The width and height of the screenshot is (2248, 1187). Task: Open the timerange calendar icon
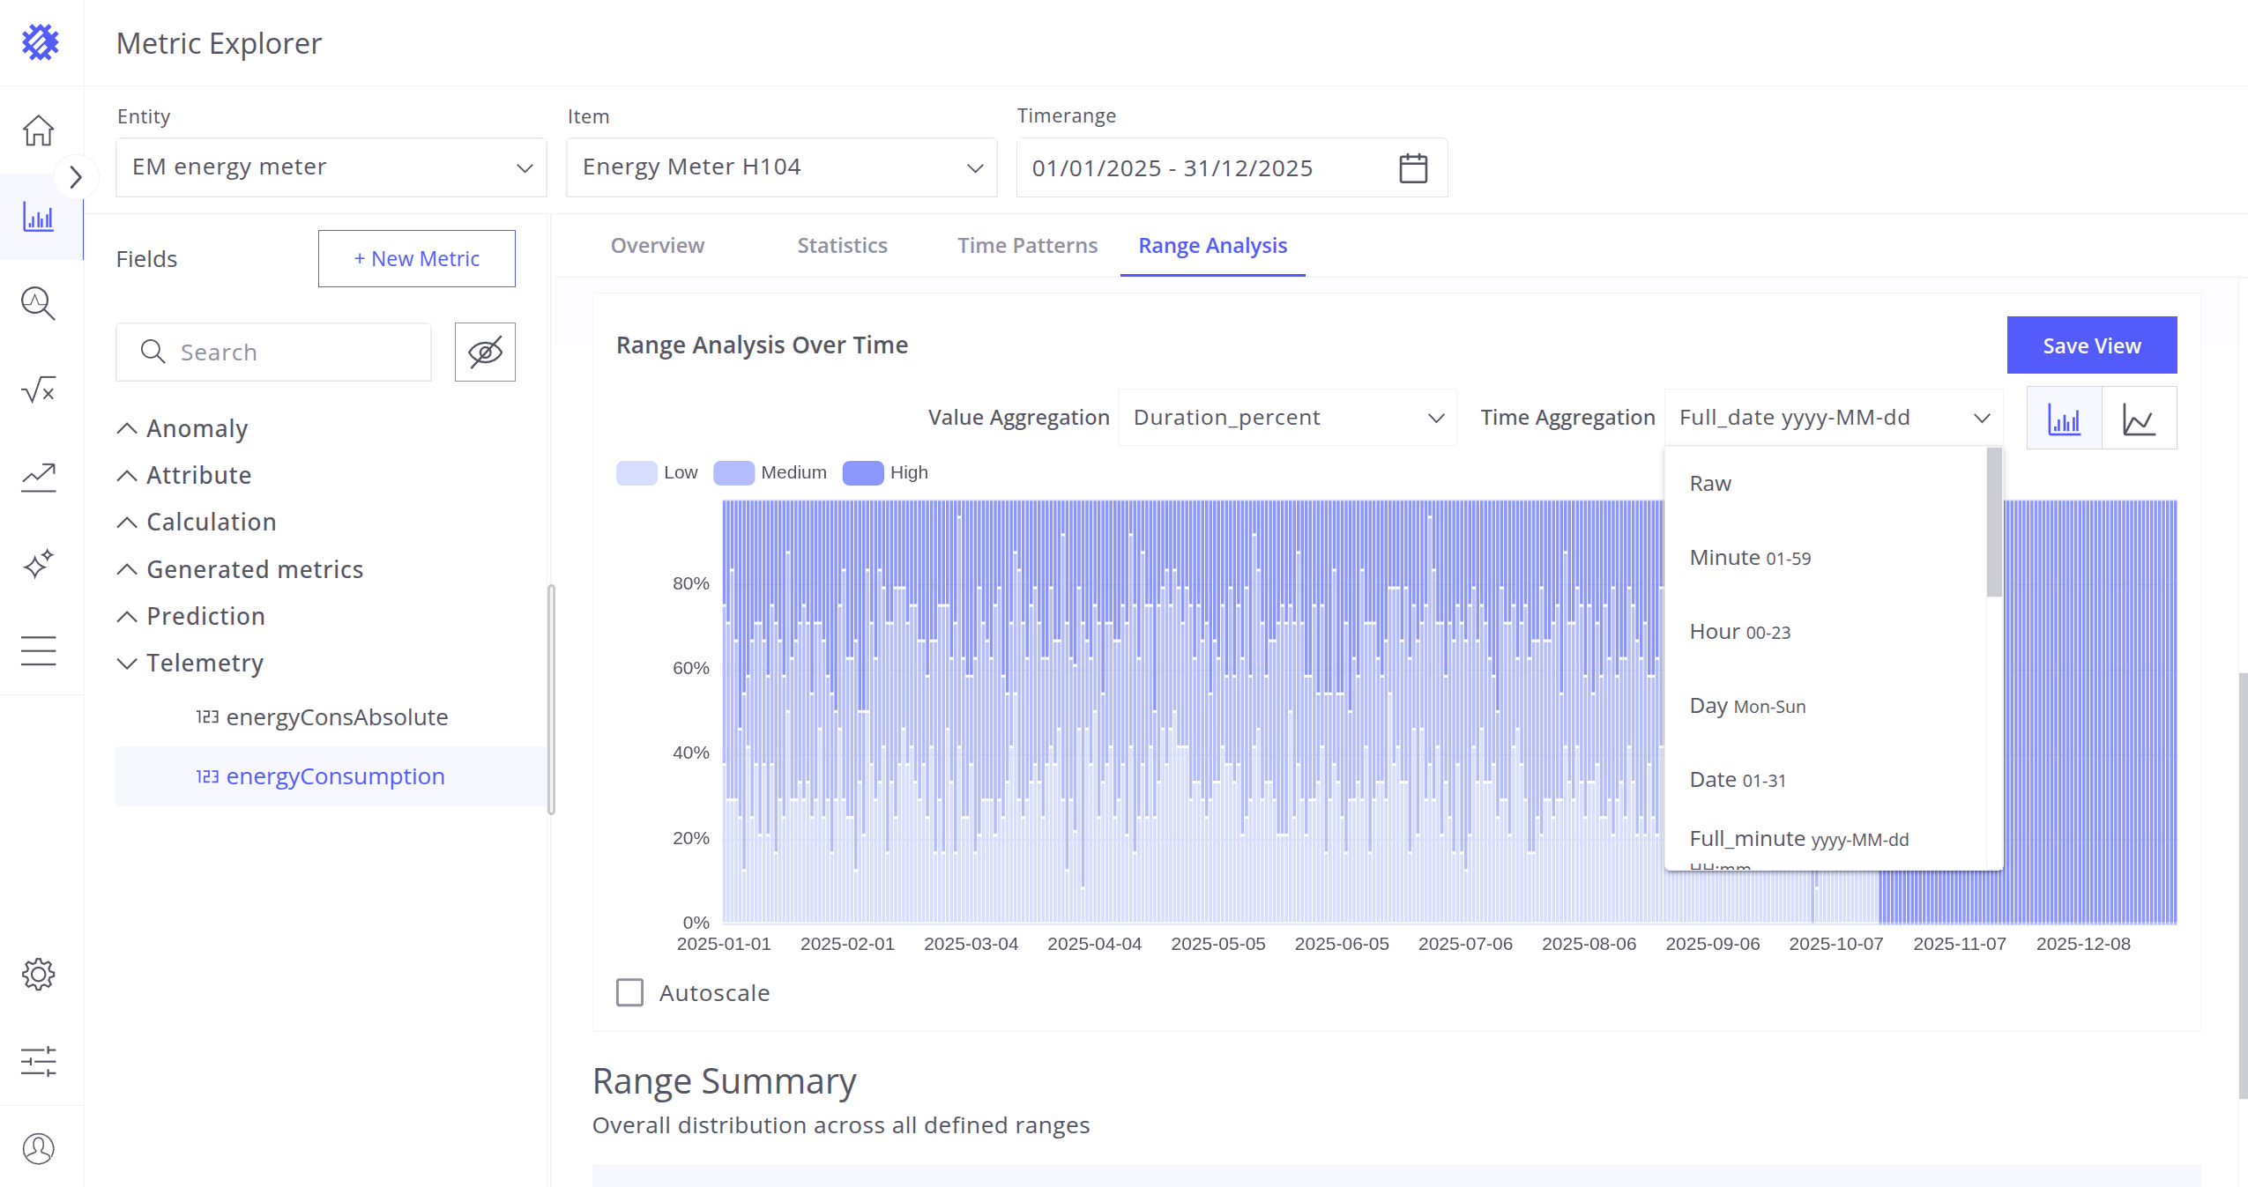[1413, 168]
